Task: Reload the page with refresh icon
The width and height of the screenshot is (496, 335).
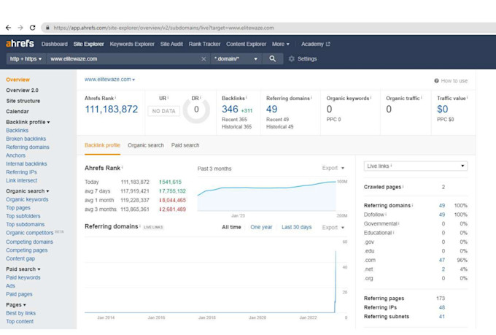Action: [32, 28]
